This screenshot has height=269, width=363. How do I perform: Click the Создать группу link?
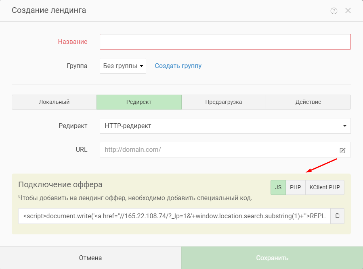[x=178, y=66]
